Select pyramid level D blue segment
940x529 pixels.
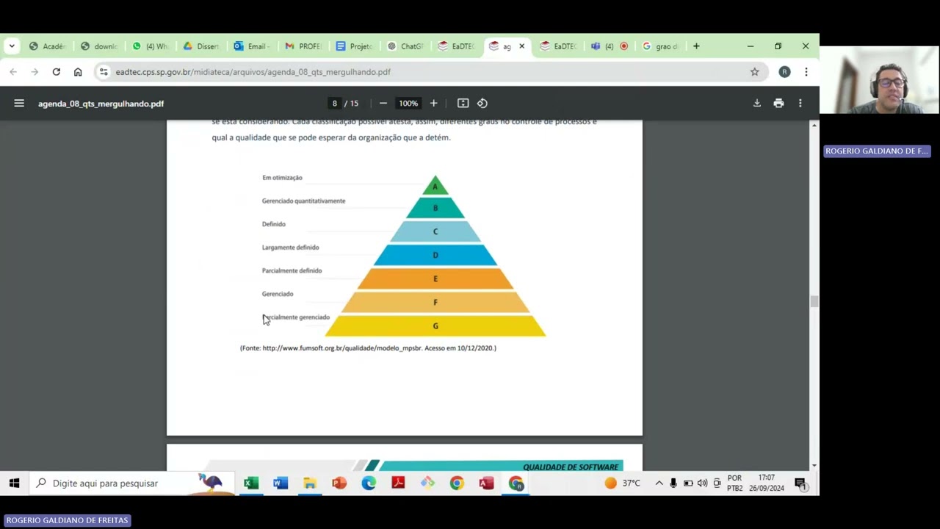click(x=435, y=255)
